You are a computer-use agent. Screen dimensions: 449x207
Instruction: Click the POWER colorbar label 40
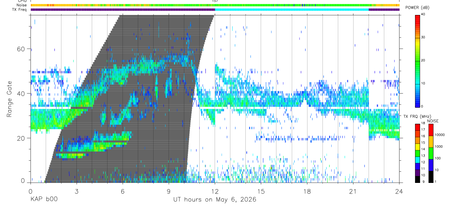424,15
